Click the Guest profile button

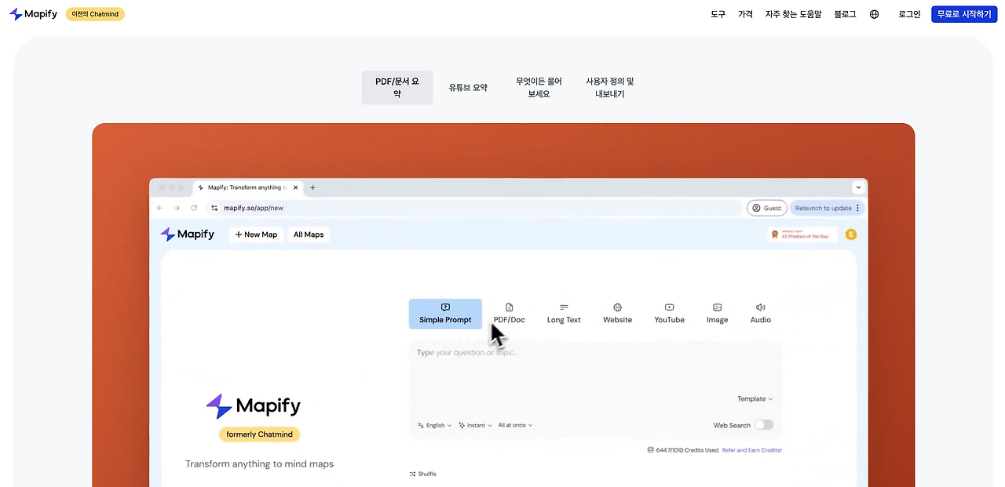coord(767,208)
